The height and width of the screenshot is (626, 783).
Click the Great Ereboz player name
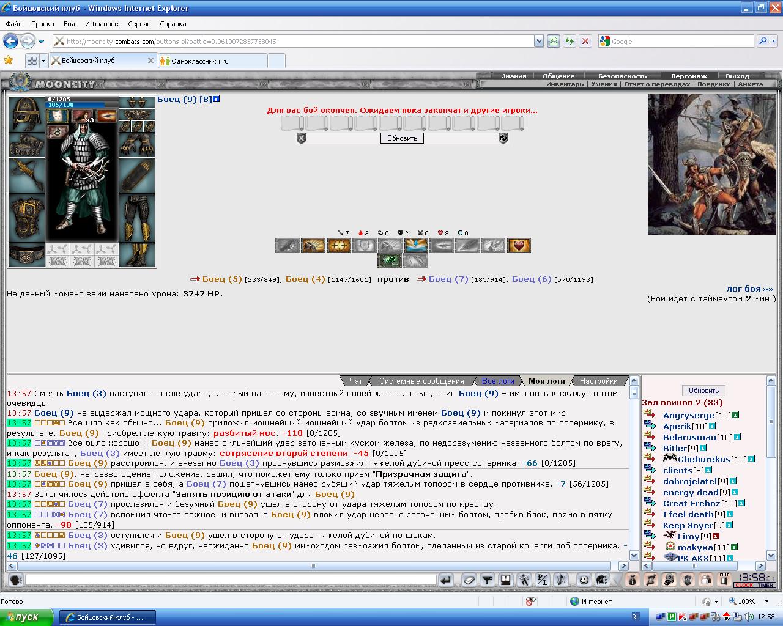(691, 503)
